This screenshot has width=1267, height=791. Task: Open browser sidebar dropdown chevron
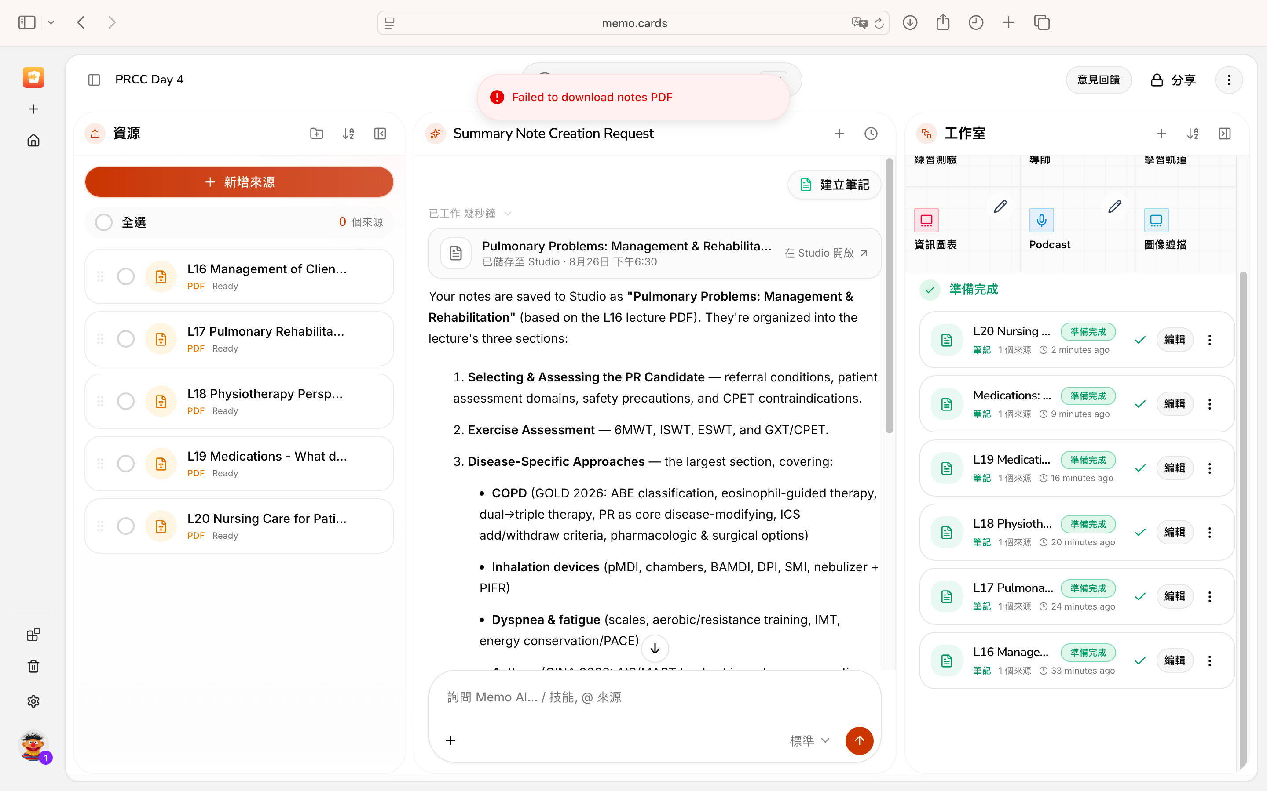coord(51,22)
